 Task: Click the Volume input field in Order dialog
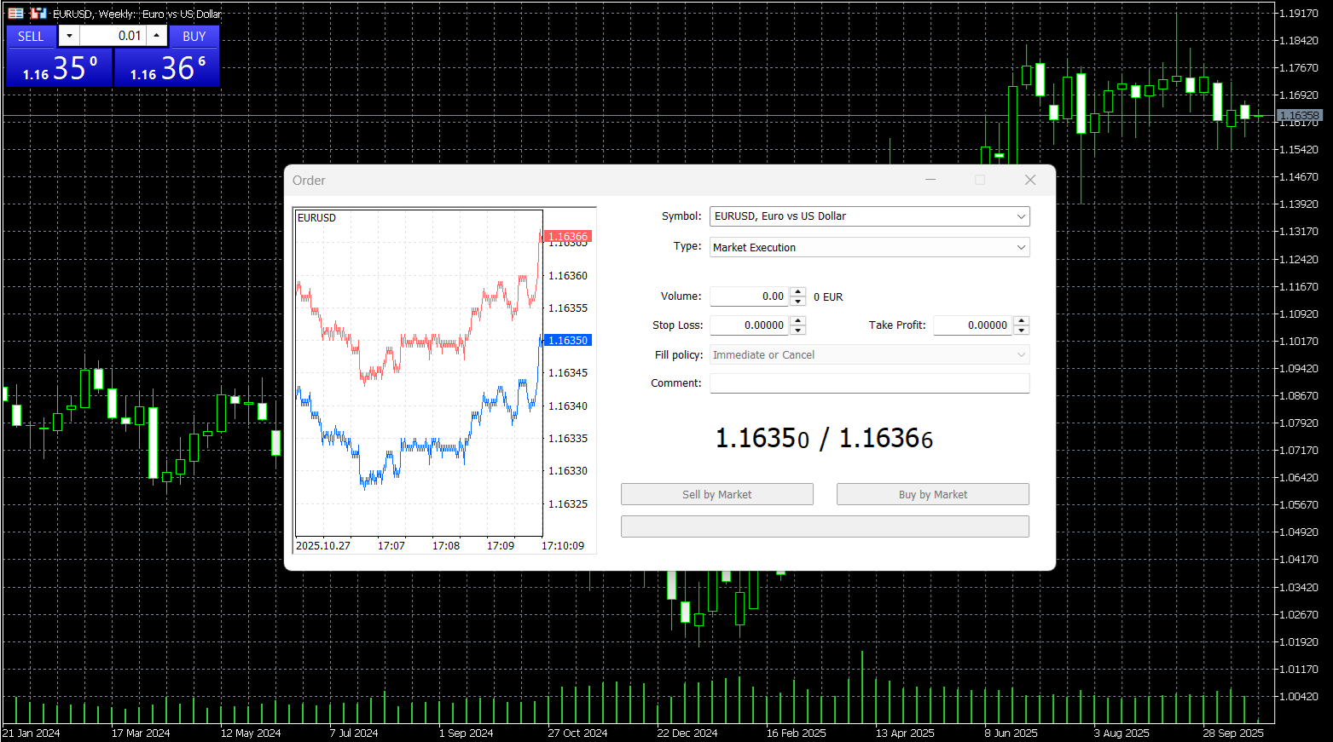[x=750, y=296]
